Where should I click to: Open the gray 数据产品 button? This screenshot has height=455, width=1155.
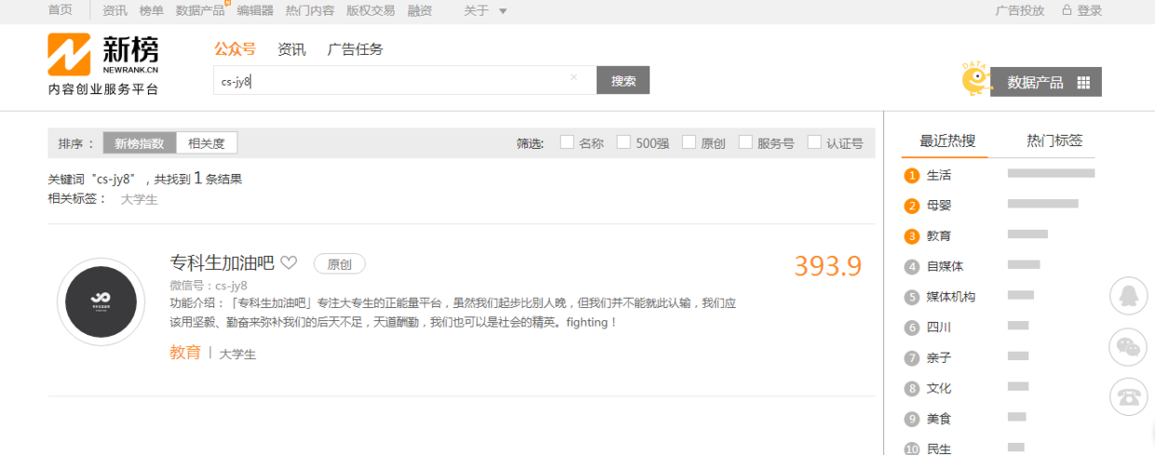(1046, 82)
